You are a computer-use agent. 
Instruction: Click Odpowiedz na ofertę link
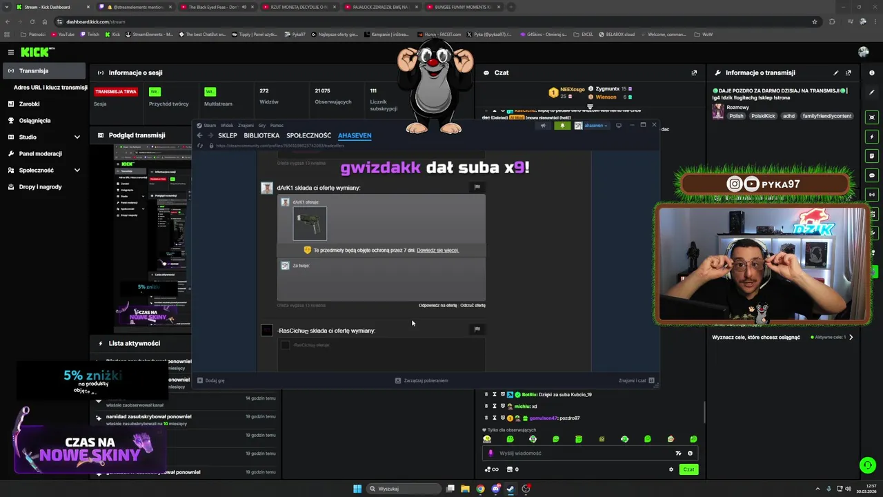437,305
